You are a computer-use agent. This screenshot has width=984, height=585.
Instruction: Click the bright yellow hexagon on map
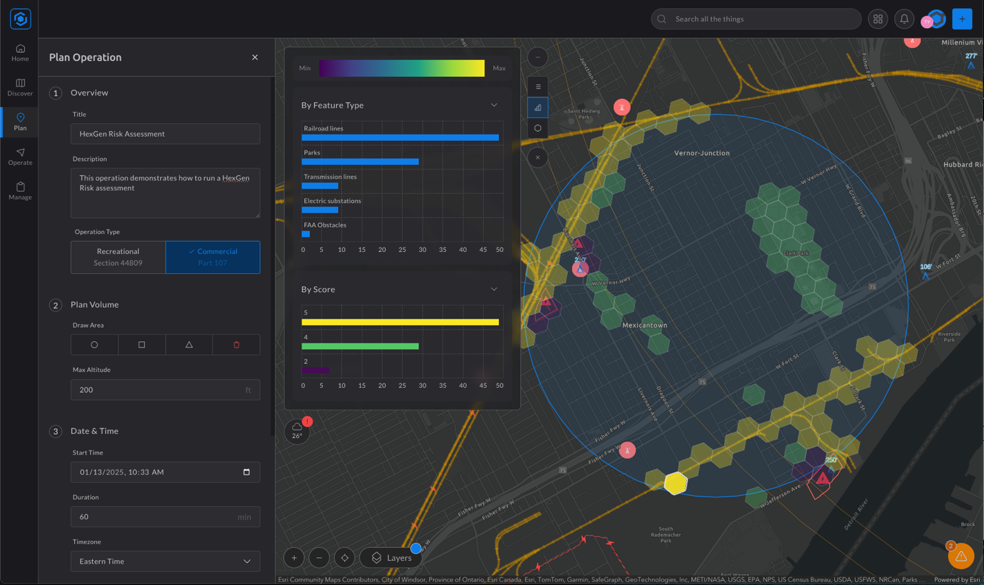[676, 483]
